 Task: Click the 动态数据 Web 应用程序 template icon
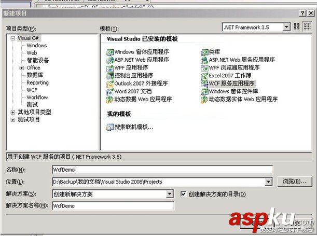tap(110, 100)
